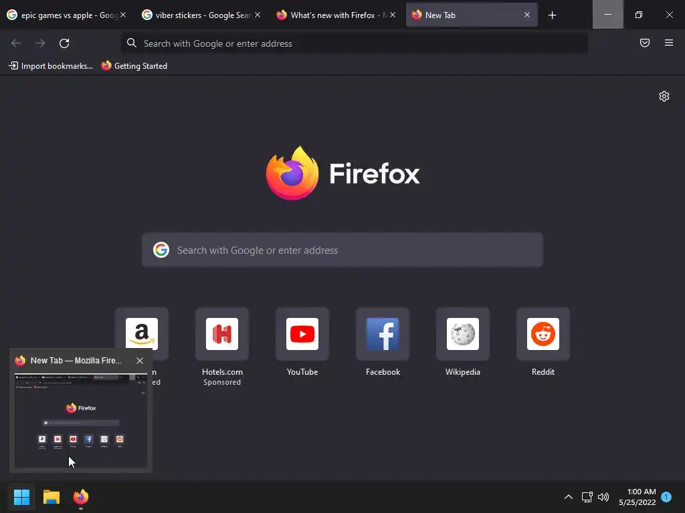Screen dimensions: 685x513
Task: Click the YouTube label text
Action: click(x=302, y=372)
